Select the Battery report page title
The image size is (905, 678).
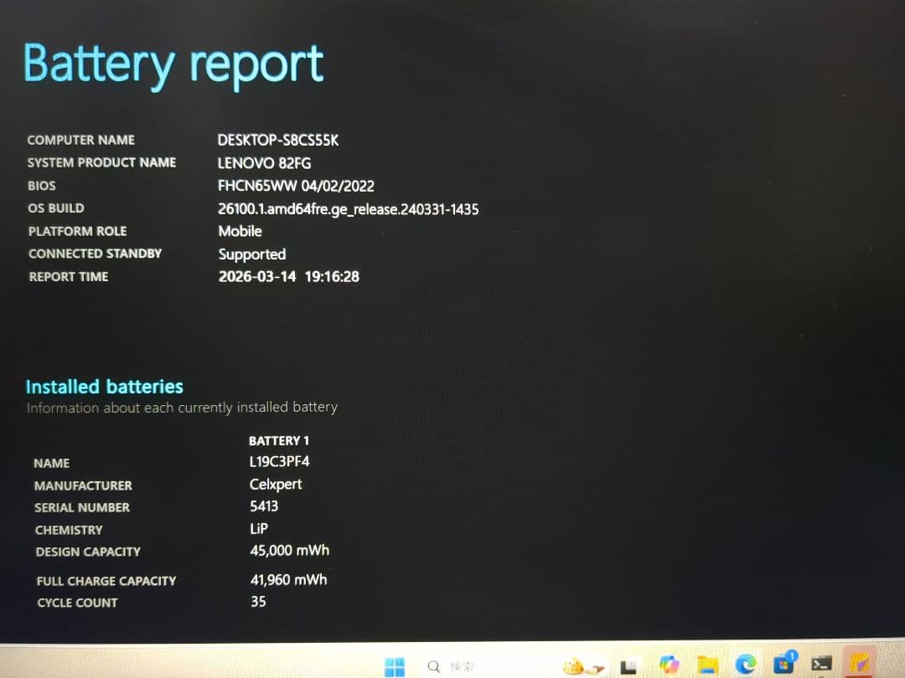click(x=173, y=63)
